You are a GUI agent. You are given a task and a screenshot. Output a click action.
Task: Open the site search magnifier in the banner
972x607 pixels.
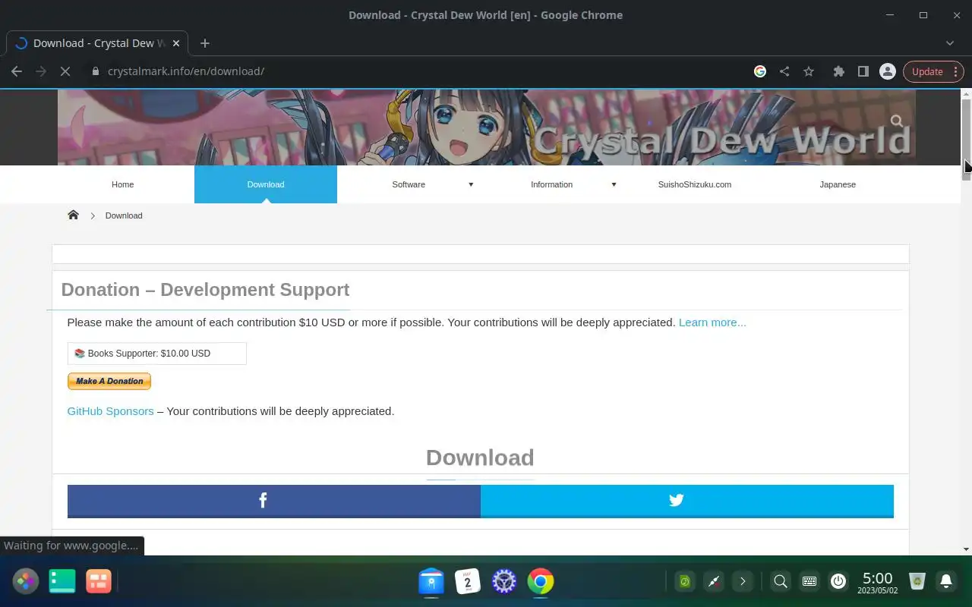(x=897, y=121)
